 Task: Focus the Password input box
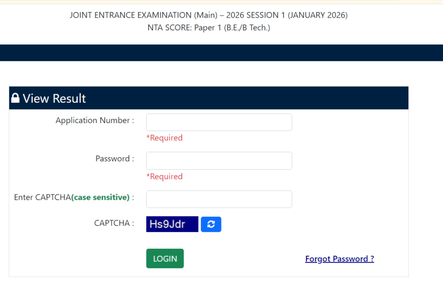point(219,160)
